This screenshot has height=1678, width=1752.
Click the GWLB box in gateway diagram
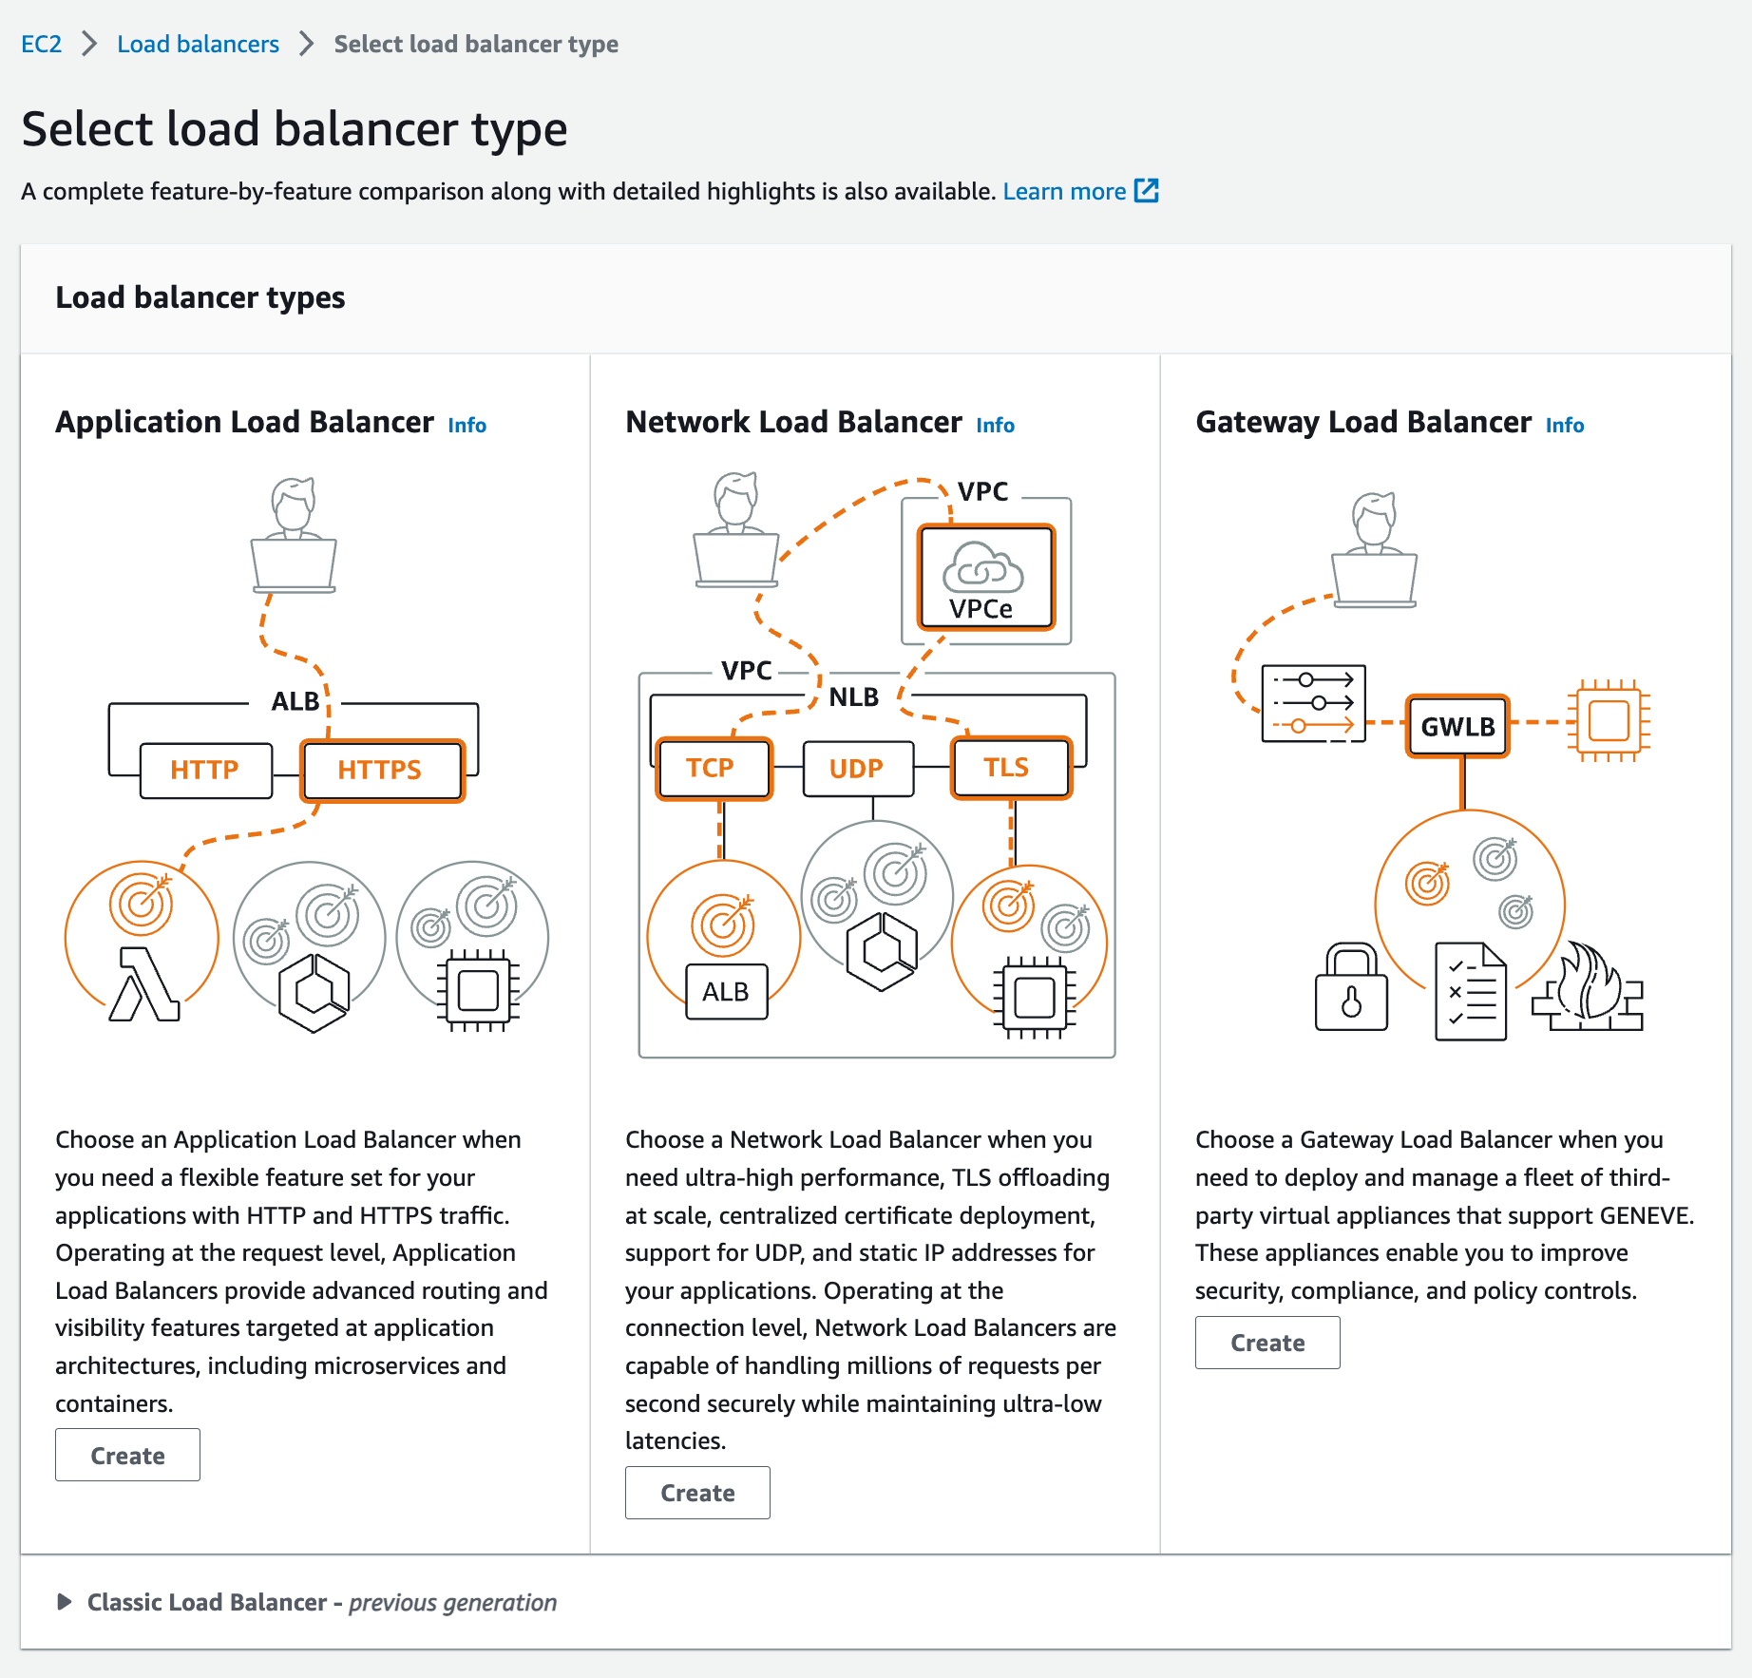(1457, 726)
